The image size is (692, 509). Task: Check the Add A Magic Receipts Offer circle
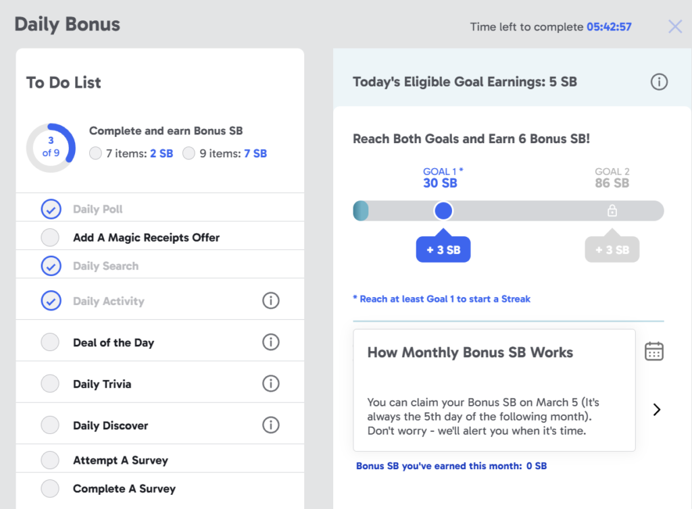point(50,238)
